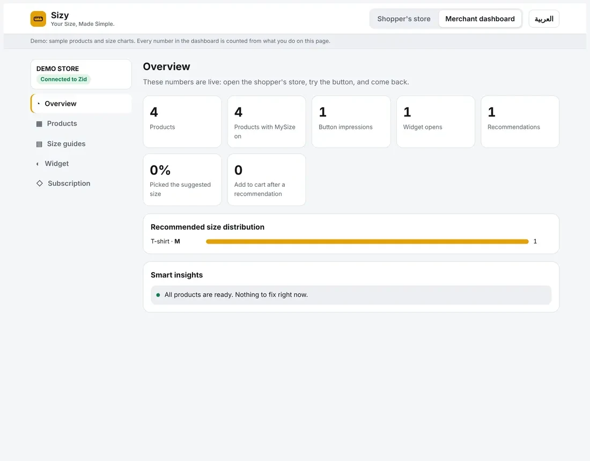Image resolution: width=590 pixels, height=461 pixels.
Task: Click Recommended size distribution heading
Action: (x=208, y=227)
